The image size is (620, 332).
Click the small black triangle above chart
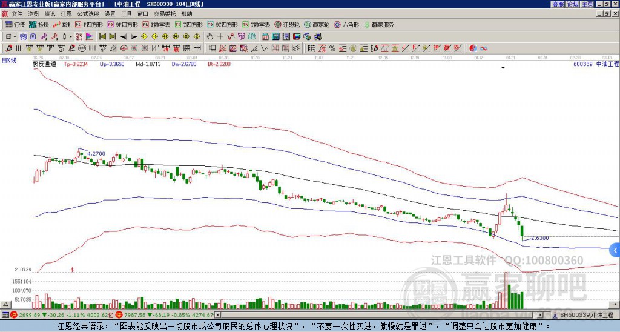(x=503, y=68)
